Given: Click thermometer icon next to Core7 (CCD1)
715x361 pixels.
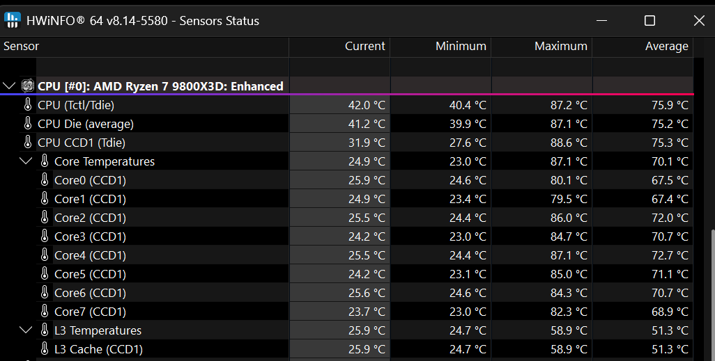Looking at the screenshot, I should pyautogui.click(x=45, y=311).
